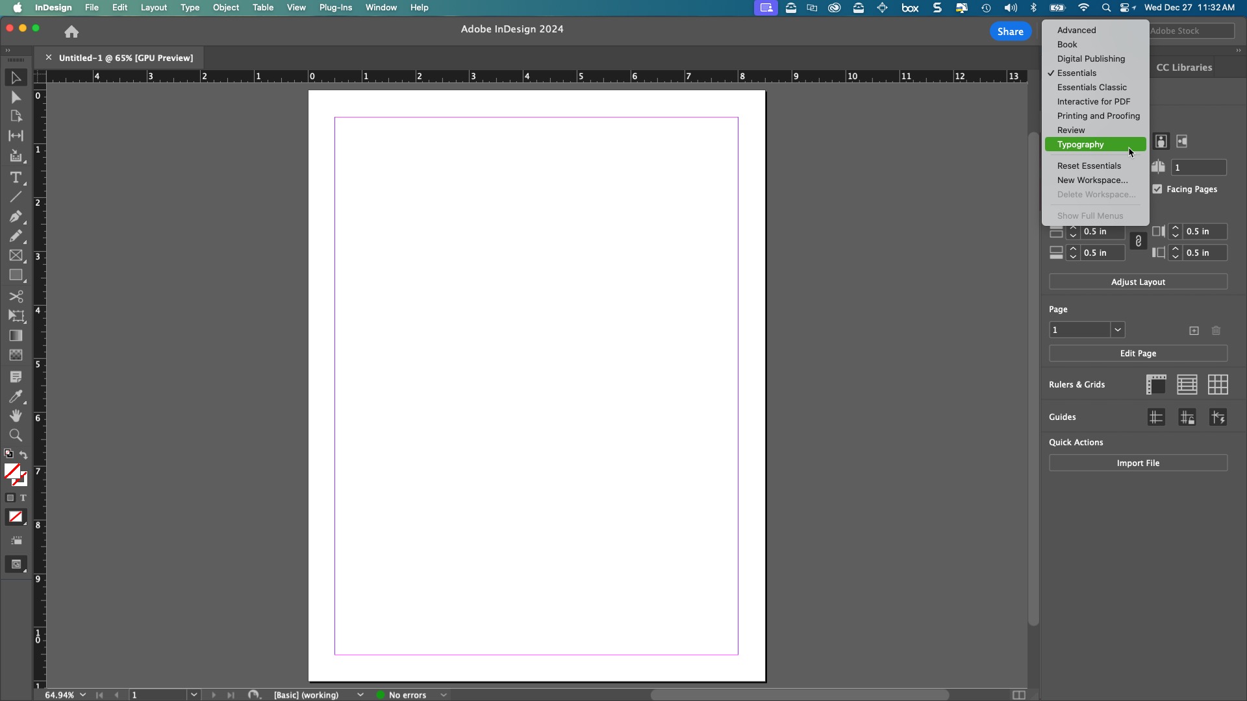The image size is (1247, 701).
Task: Choose the Scissors tool
Action: tap(16, 297)
